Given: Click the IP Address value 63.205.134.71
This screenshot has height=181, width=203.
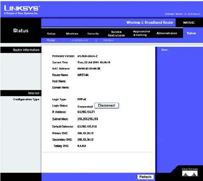Looking at the screenshot, I should pyautogui.click(x=86, y=112).
